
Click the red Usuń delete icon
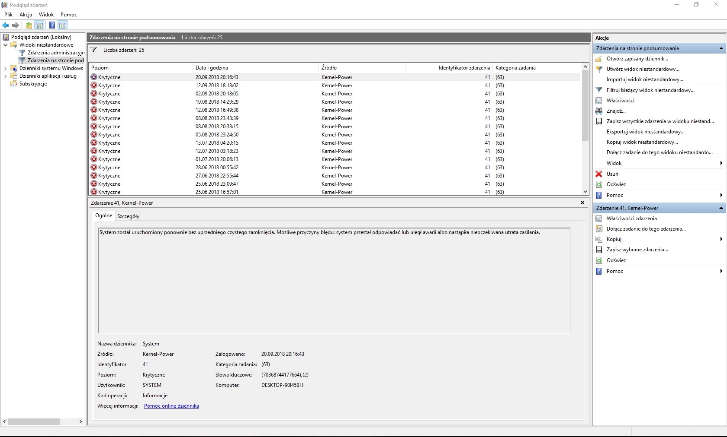[599, 174]
